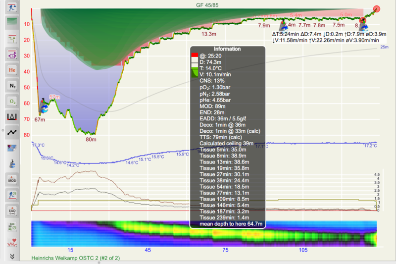Click the O₂ partial pressure button
The width and height of the screenshot is (396, 264).
pos(12,102)
